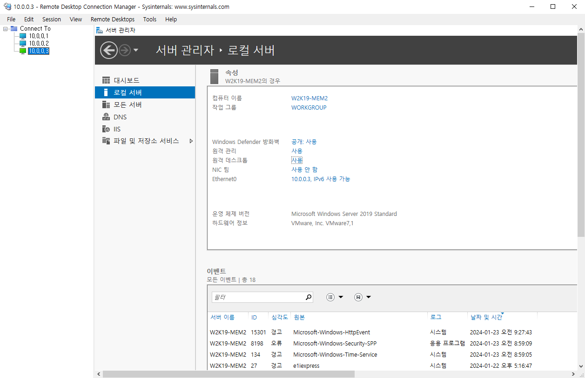Click the 로컬 서버 icon in sidebar

coord(106,92)
